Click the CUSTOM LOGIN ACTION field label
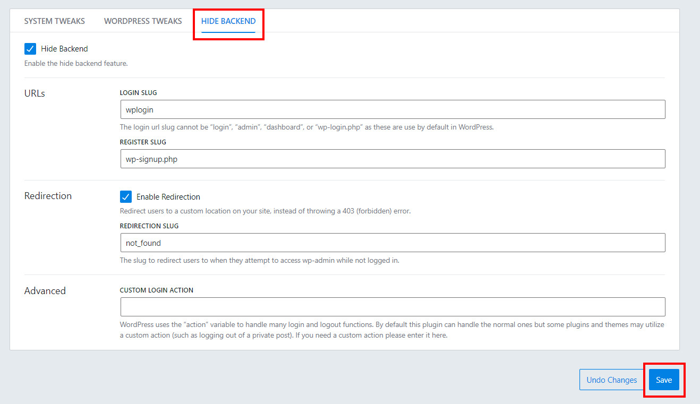The width and height of the screenshot is (700, 404). 157,290
